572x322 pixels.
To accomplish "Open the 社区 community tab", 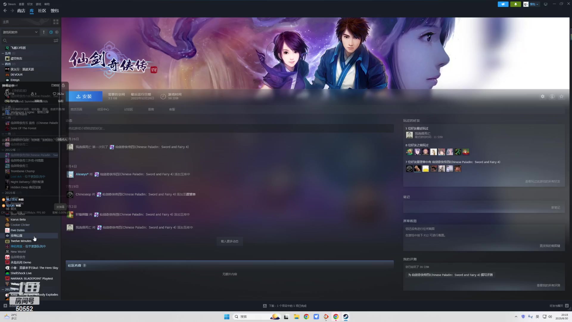I will click(x=42, y=11).
